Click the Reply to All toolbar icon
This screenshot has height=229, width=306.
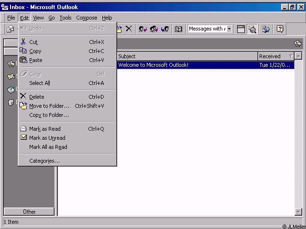coord(154,29)
